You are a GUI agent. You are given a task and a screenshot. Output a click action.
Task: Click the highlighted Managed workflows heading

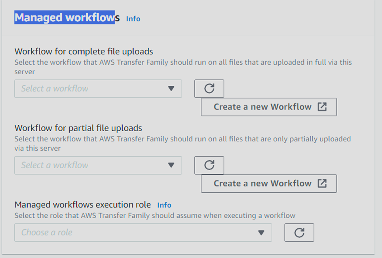click(67, 17)
